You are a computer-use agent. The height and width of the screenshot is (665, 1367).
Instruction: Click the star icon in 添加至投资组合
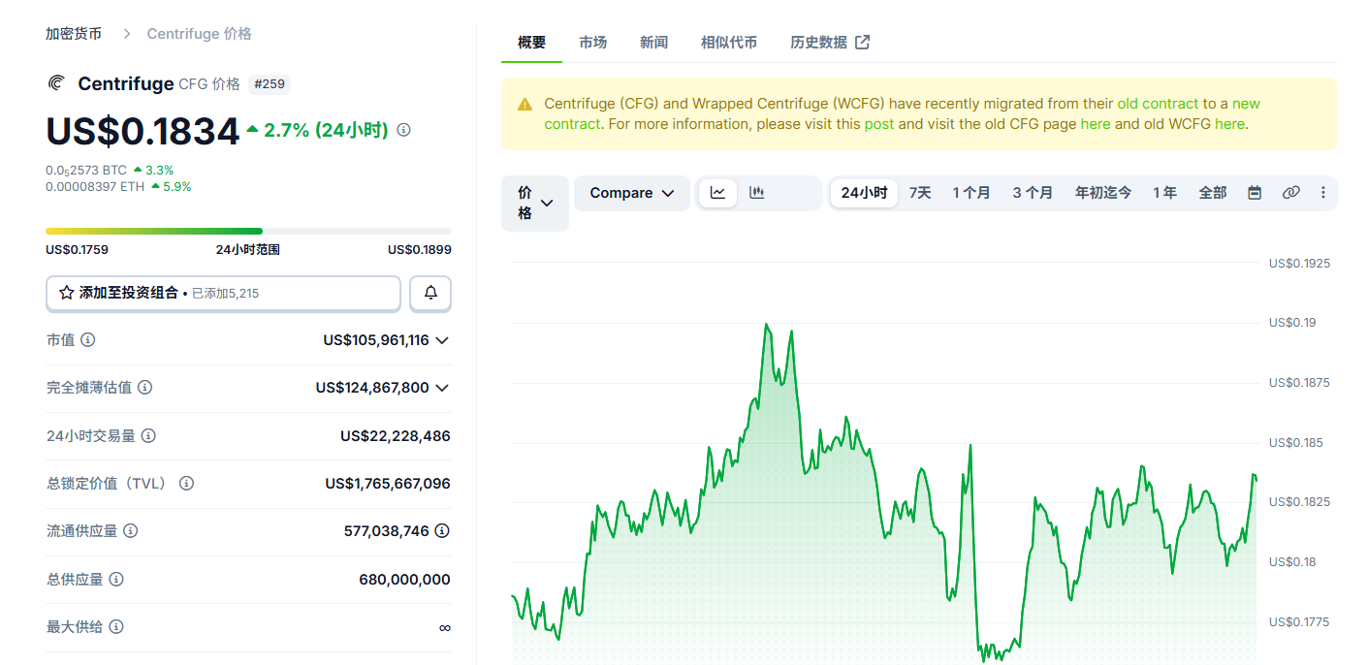pos(67,293)
